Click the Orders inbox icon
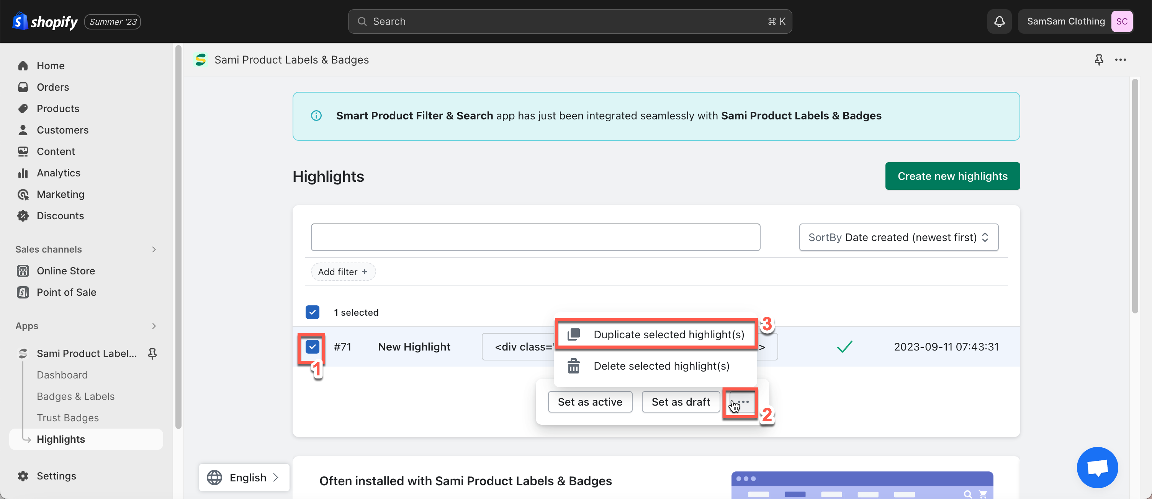The image size is (1152, 499). click(x=23, y=87)
